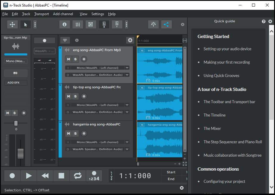This screenshot has width=275, height=195.
Task: Open the Edit menu
Action: 15,14
